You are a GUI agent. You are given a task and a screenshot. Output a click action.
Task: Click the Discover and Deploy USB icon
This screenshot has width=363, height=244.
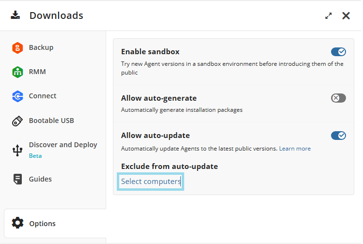tap(17, 150)
